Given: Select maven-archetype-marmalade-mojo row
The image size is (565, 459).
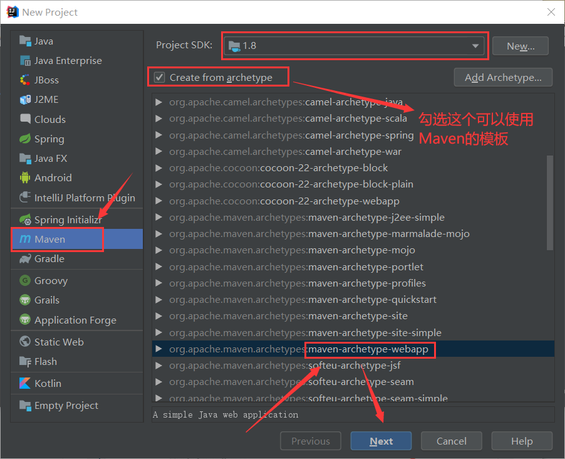Looking at the screenshot, I should (353, 234).
